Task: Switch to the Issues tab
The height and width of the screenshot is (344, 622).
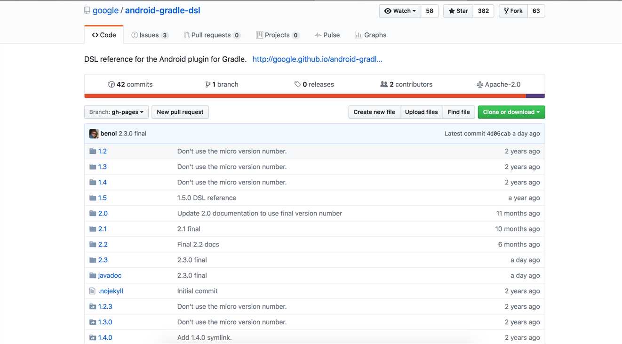Action: click(x=150, y=35)
